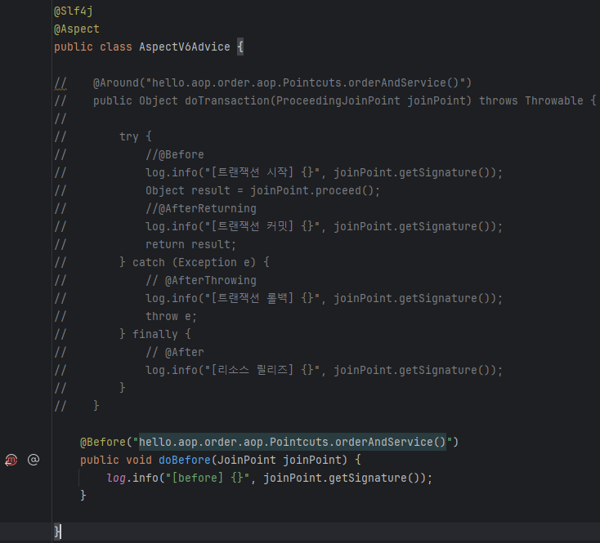Click the opening brace after AspectV6Advice
The image size is (600, 543).
pos(240,47)
